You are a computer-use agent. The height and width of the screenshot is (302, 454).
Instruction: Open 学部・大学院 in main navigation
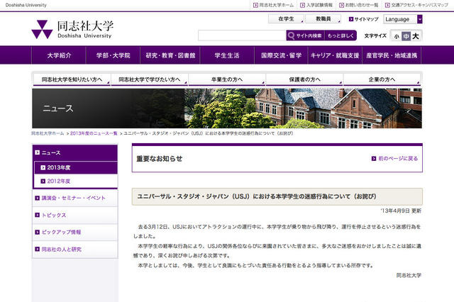[x=113, y=55]
